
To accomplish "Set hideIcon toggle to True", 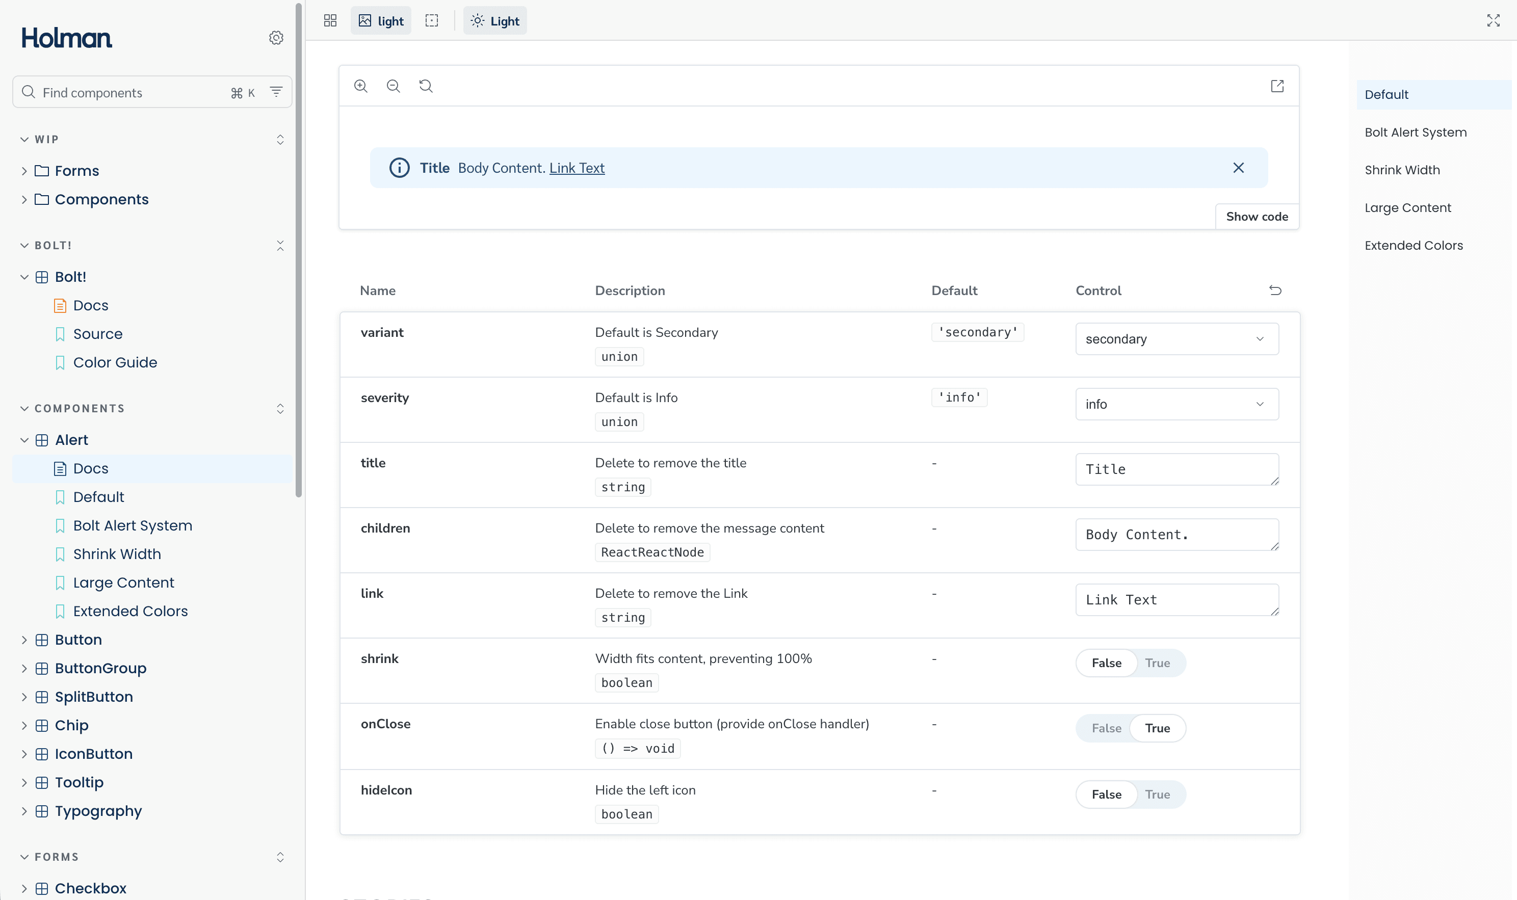I will [x=1157, y=795].
